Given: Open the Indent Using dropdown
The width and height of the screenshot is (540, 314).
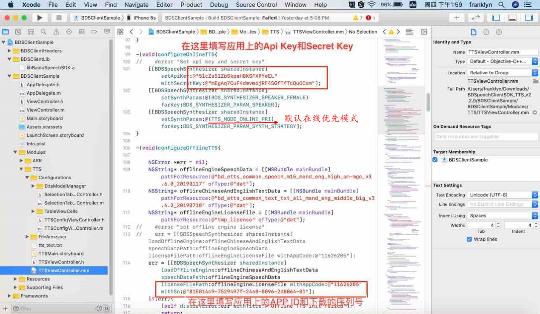Looking at the screenshot, I should click(x=503, y=215).
